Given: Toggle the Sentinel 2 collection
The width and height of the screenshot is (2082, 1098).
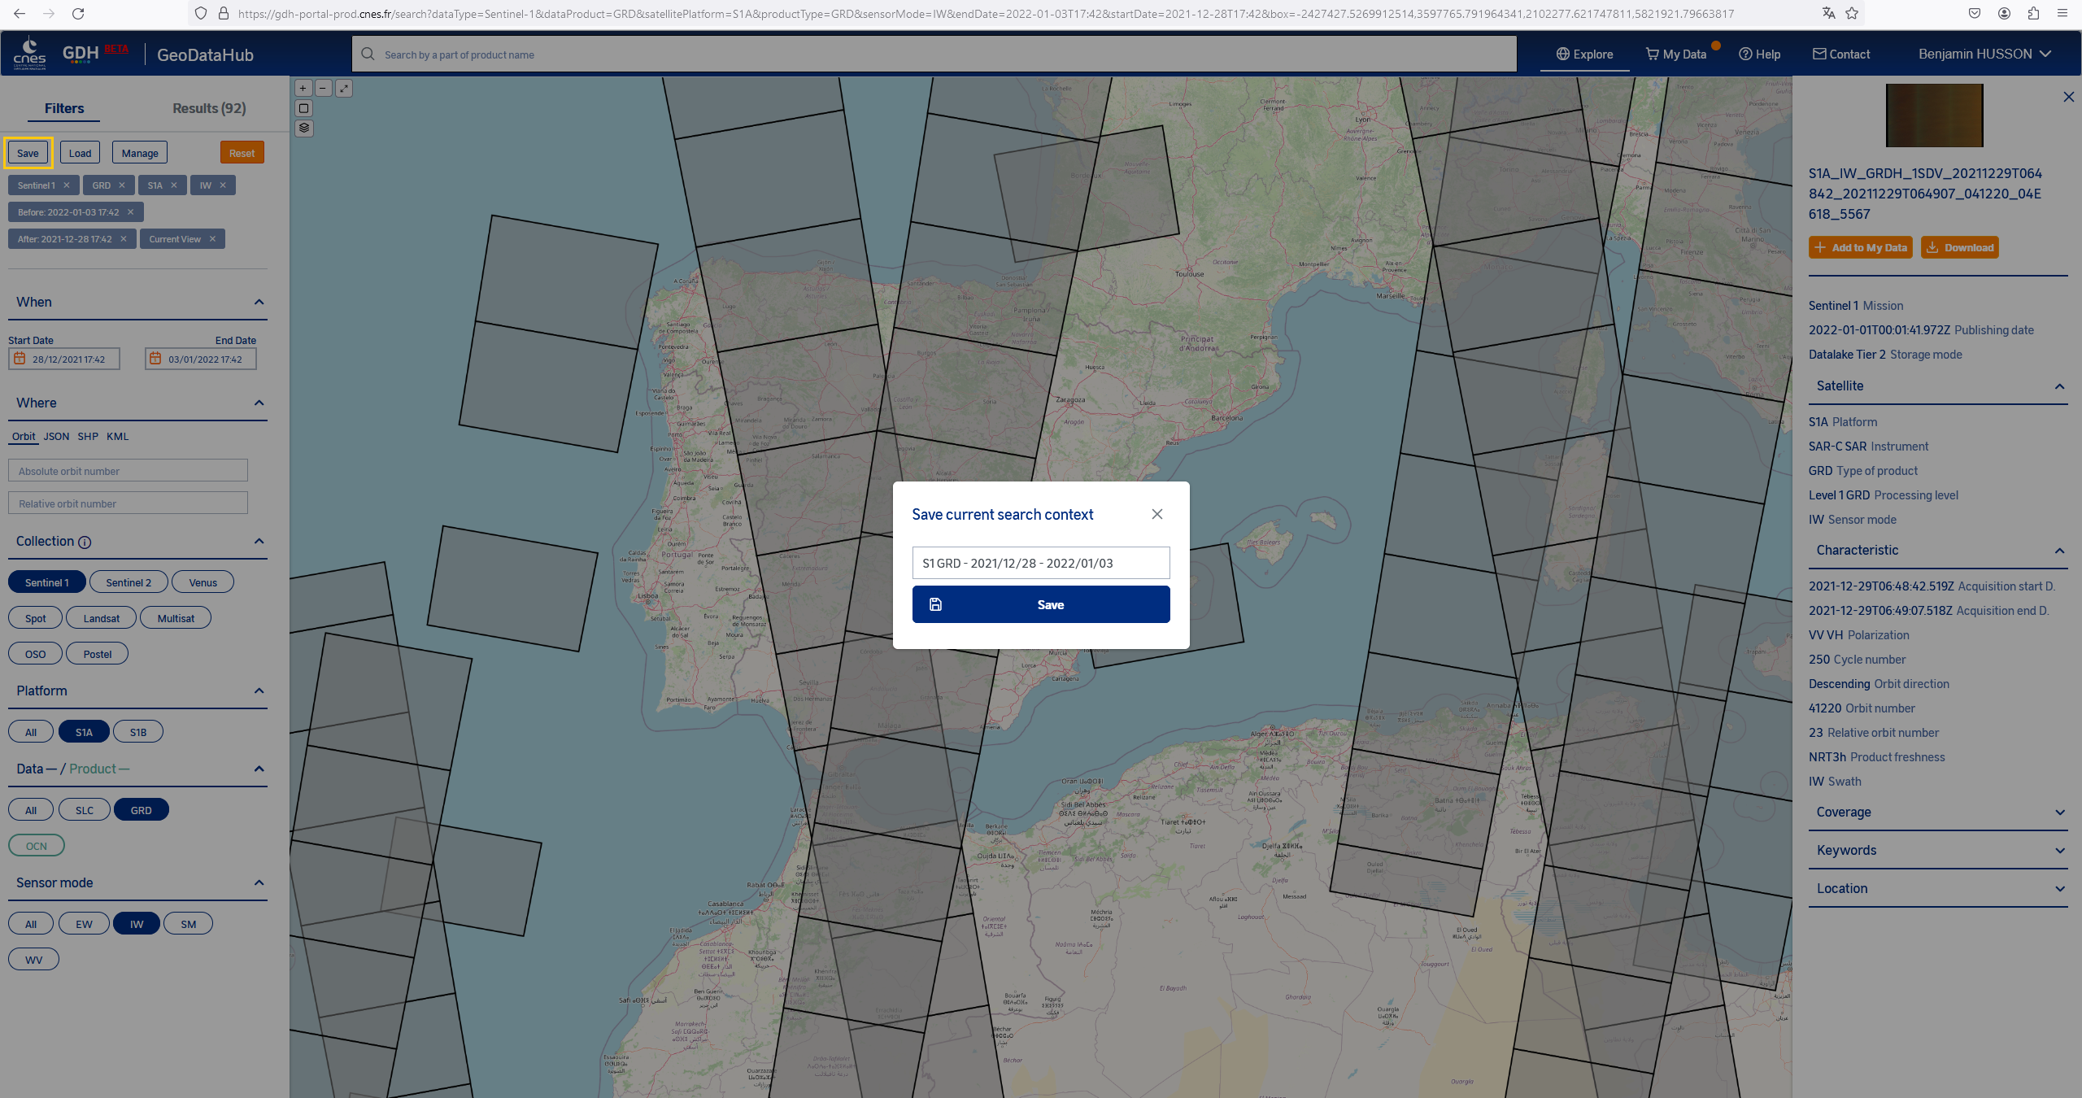Looking at the screenshot, I should tap(128, 582).
